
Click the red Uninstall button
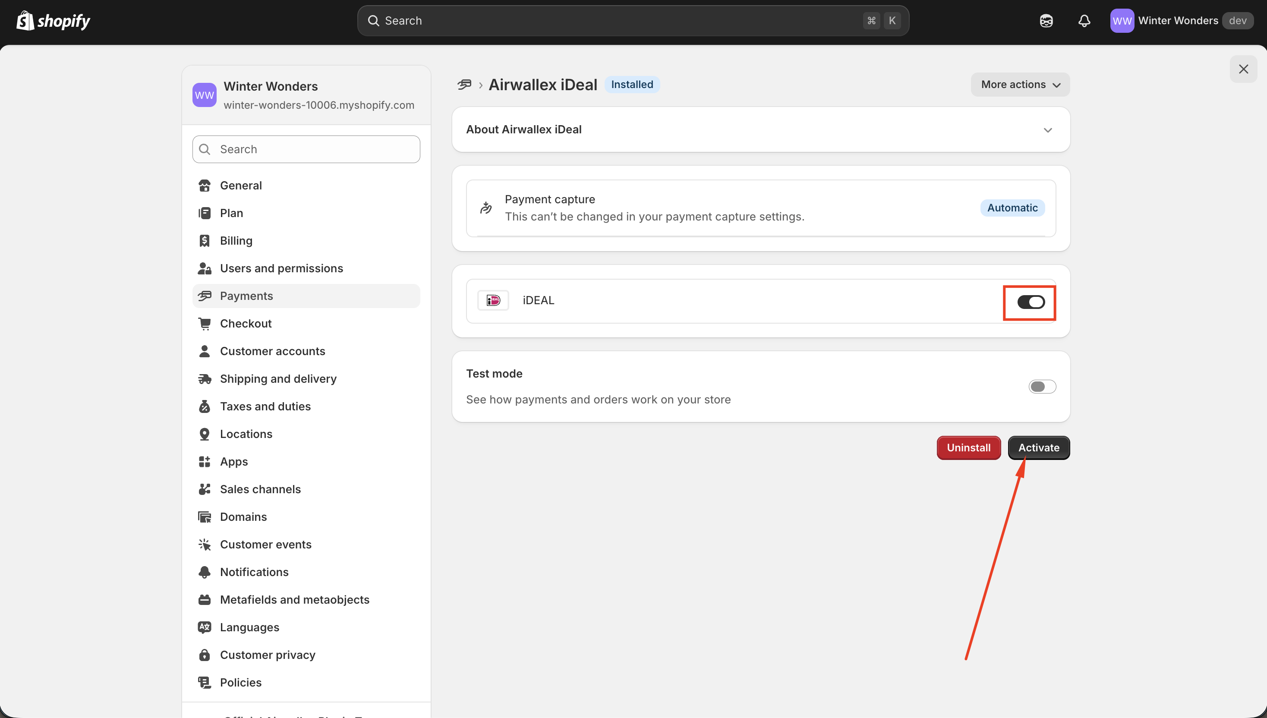point(968,448)
